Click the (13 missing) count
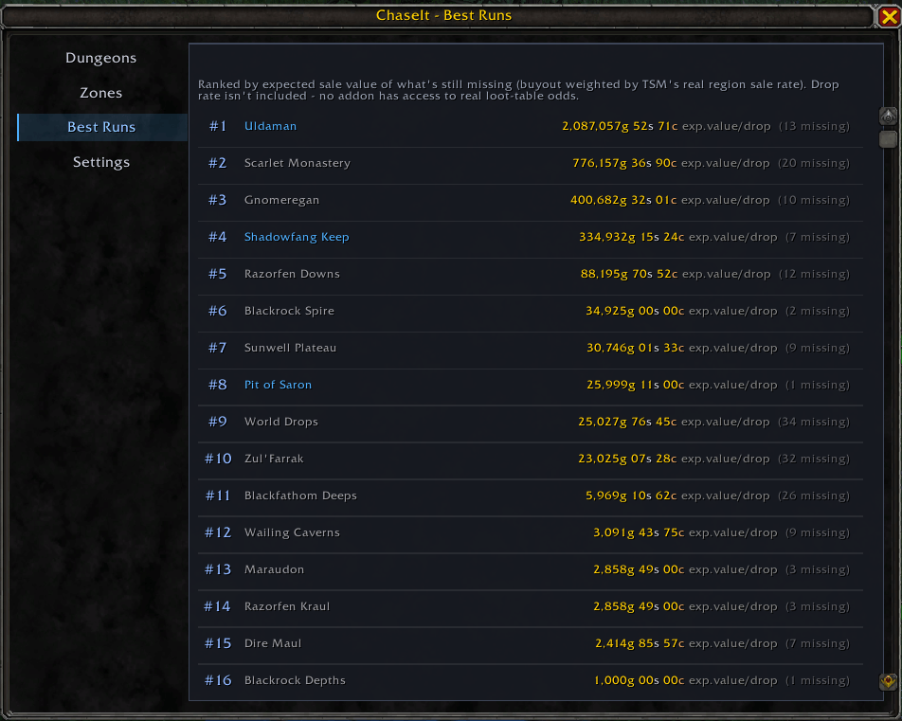Screen dimensions: 902x721 point(814,126)
